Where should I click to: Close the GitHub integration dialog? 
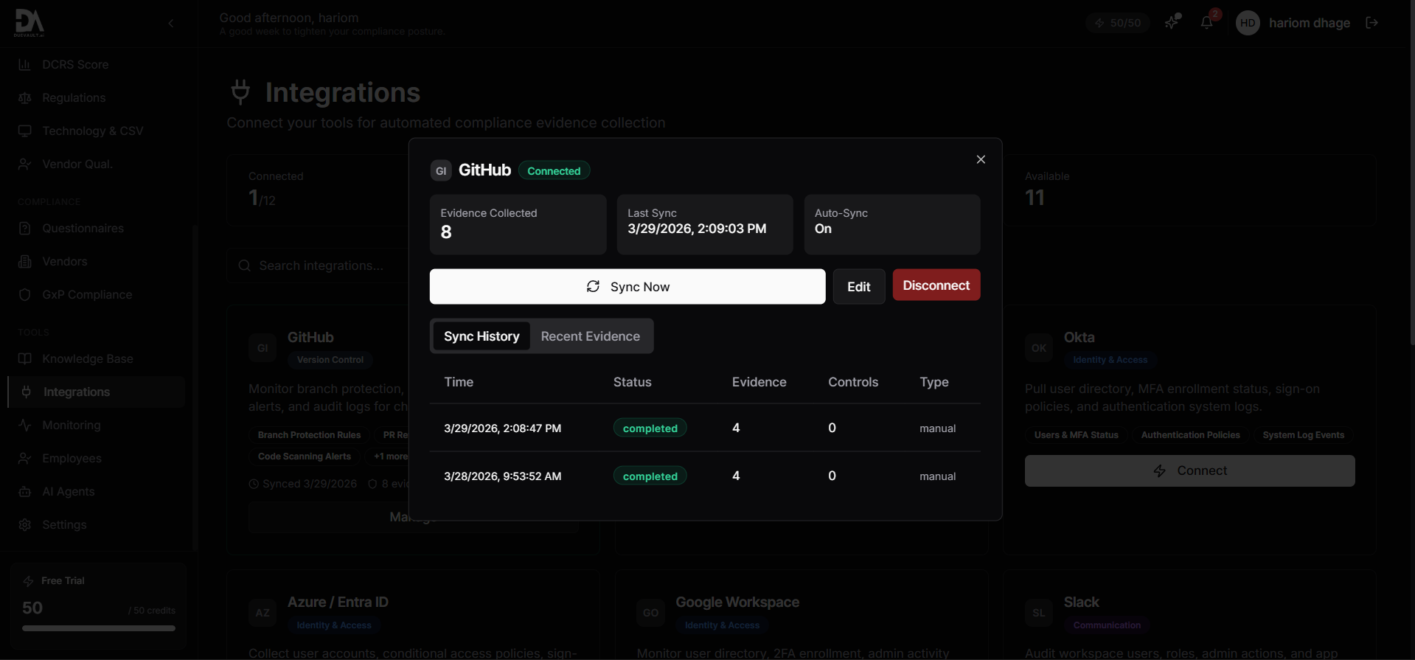[x=980, y=159]
